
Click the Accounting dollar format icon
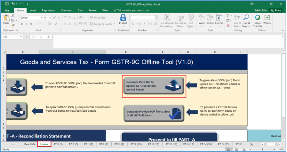pyautogui.click(x=133, y=24)
